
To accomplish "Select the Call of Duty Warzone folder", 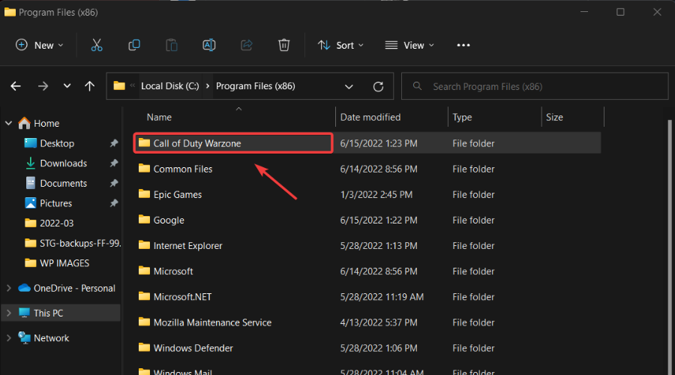I will (x=197, y=143).
